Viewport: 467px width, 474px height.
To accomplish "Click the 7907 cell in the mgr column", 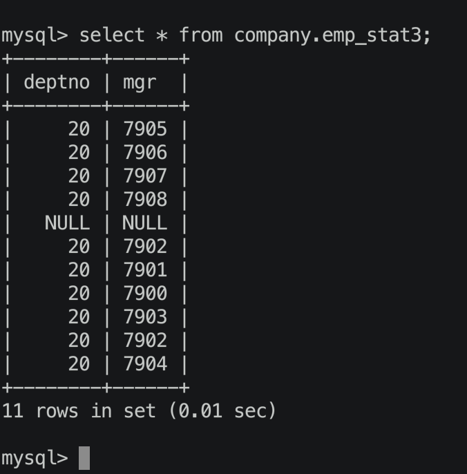I will coord(145,176).
